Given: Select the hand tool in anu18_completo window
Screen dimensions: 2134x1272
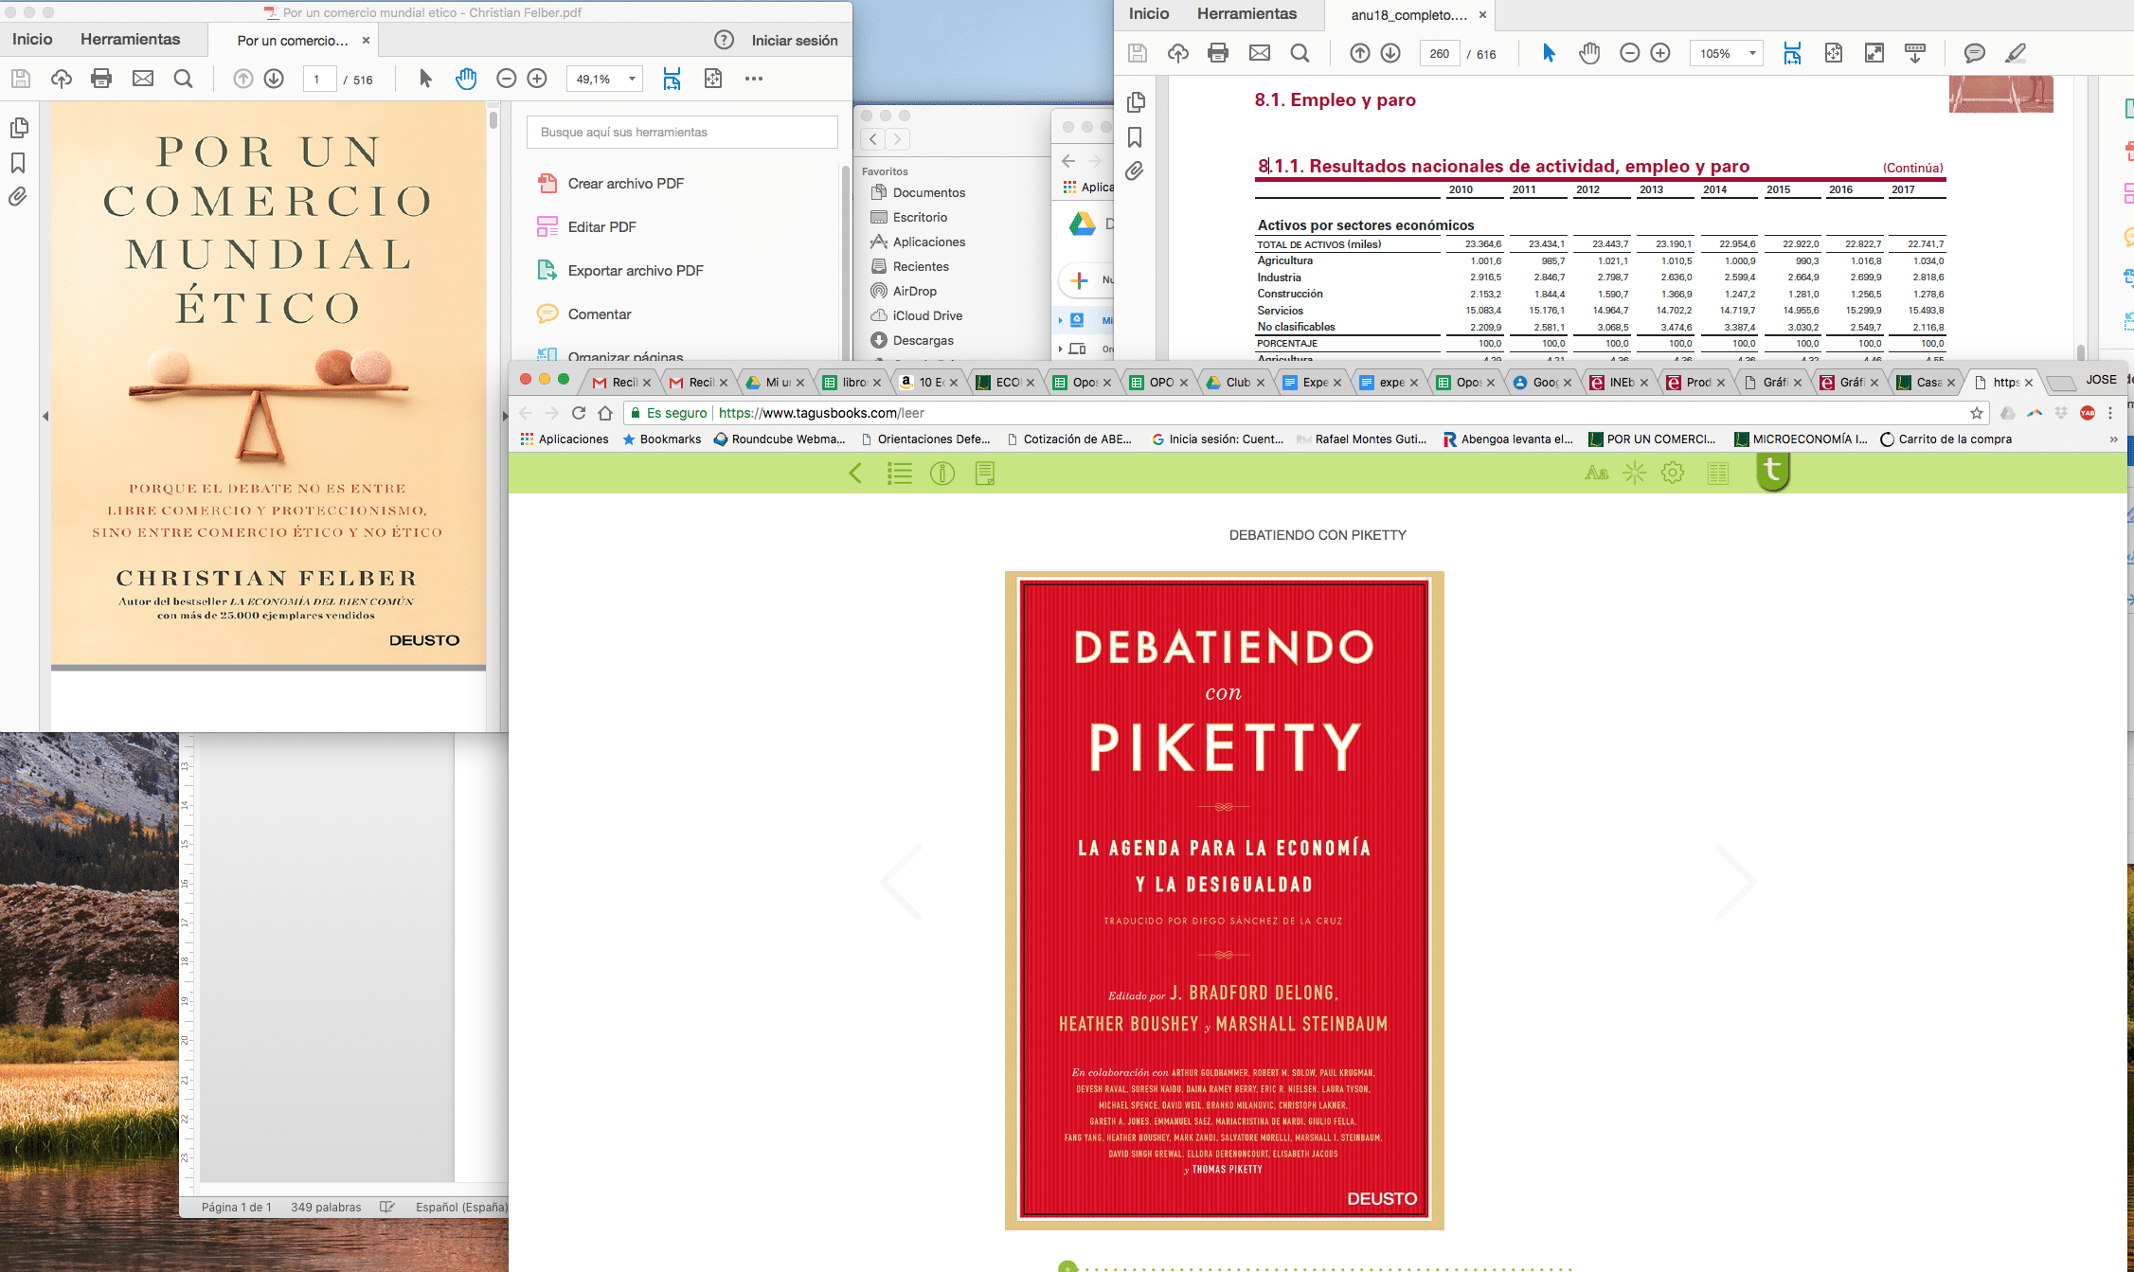Looking at the screenshot, I should pos(1589,53).
